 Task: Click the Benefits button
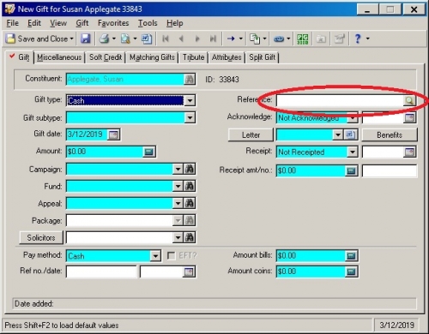(x=390, y=134)
